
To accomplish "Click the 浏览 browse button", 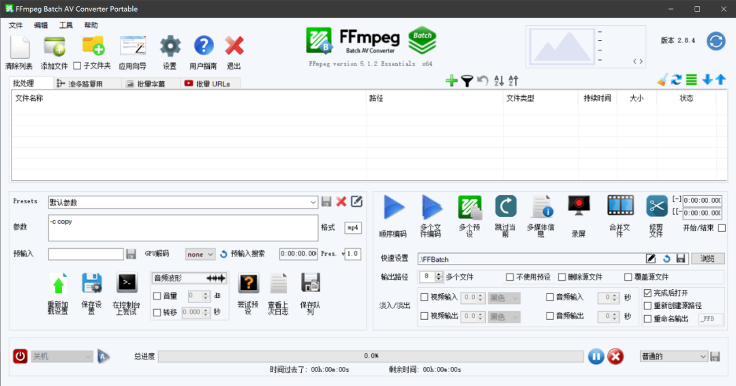I will (x=707, y=259).
